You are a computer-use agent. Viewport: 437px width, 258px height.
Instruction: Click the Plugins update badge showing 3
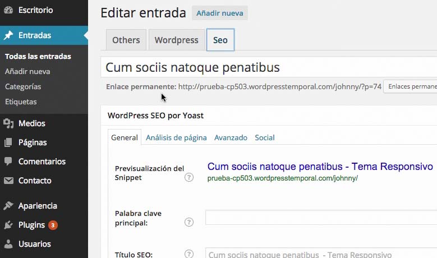[53, 225]
